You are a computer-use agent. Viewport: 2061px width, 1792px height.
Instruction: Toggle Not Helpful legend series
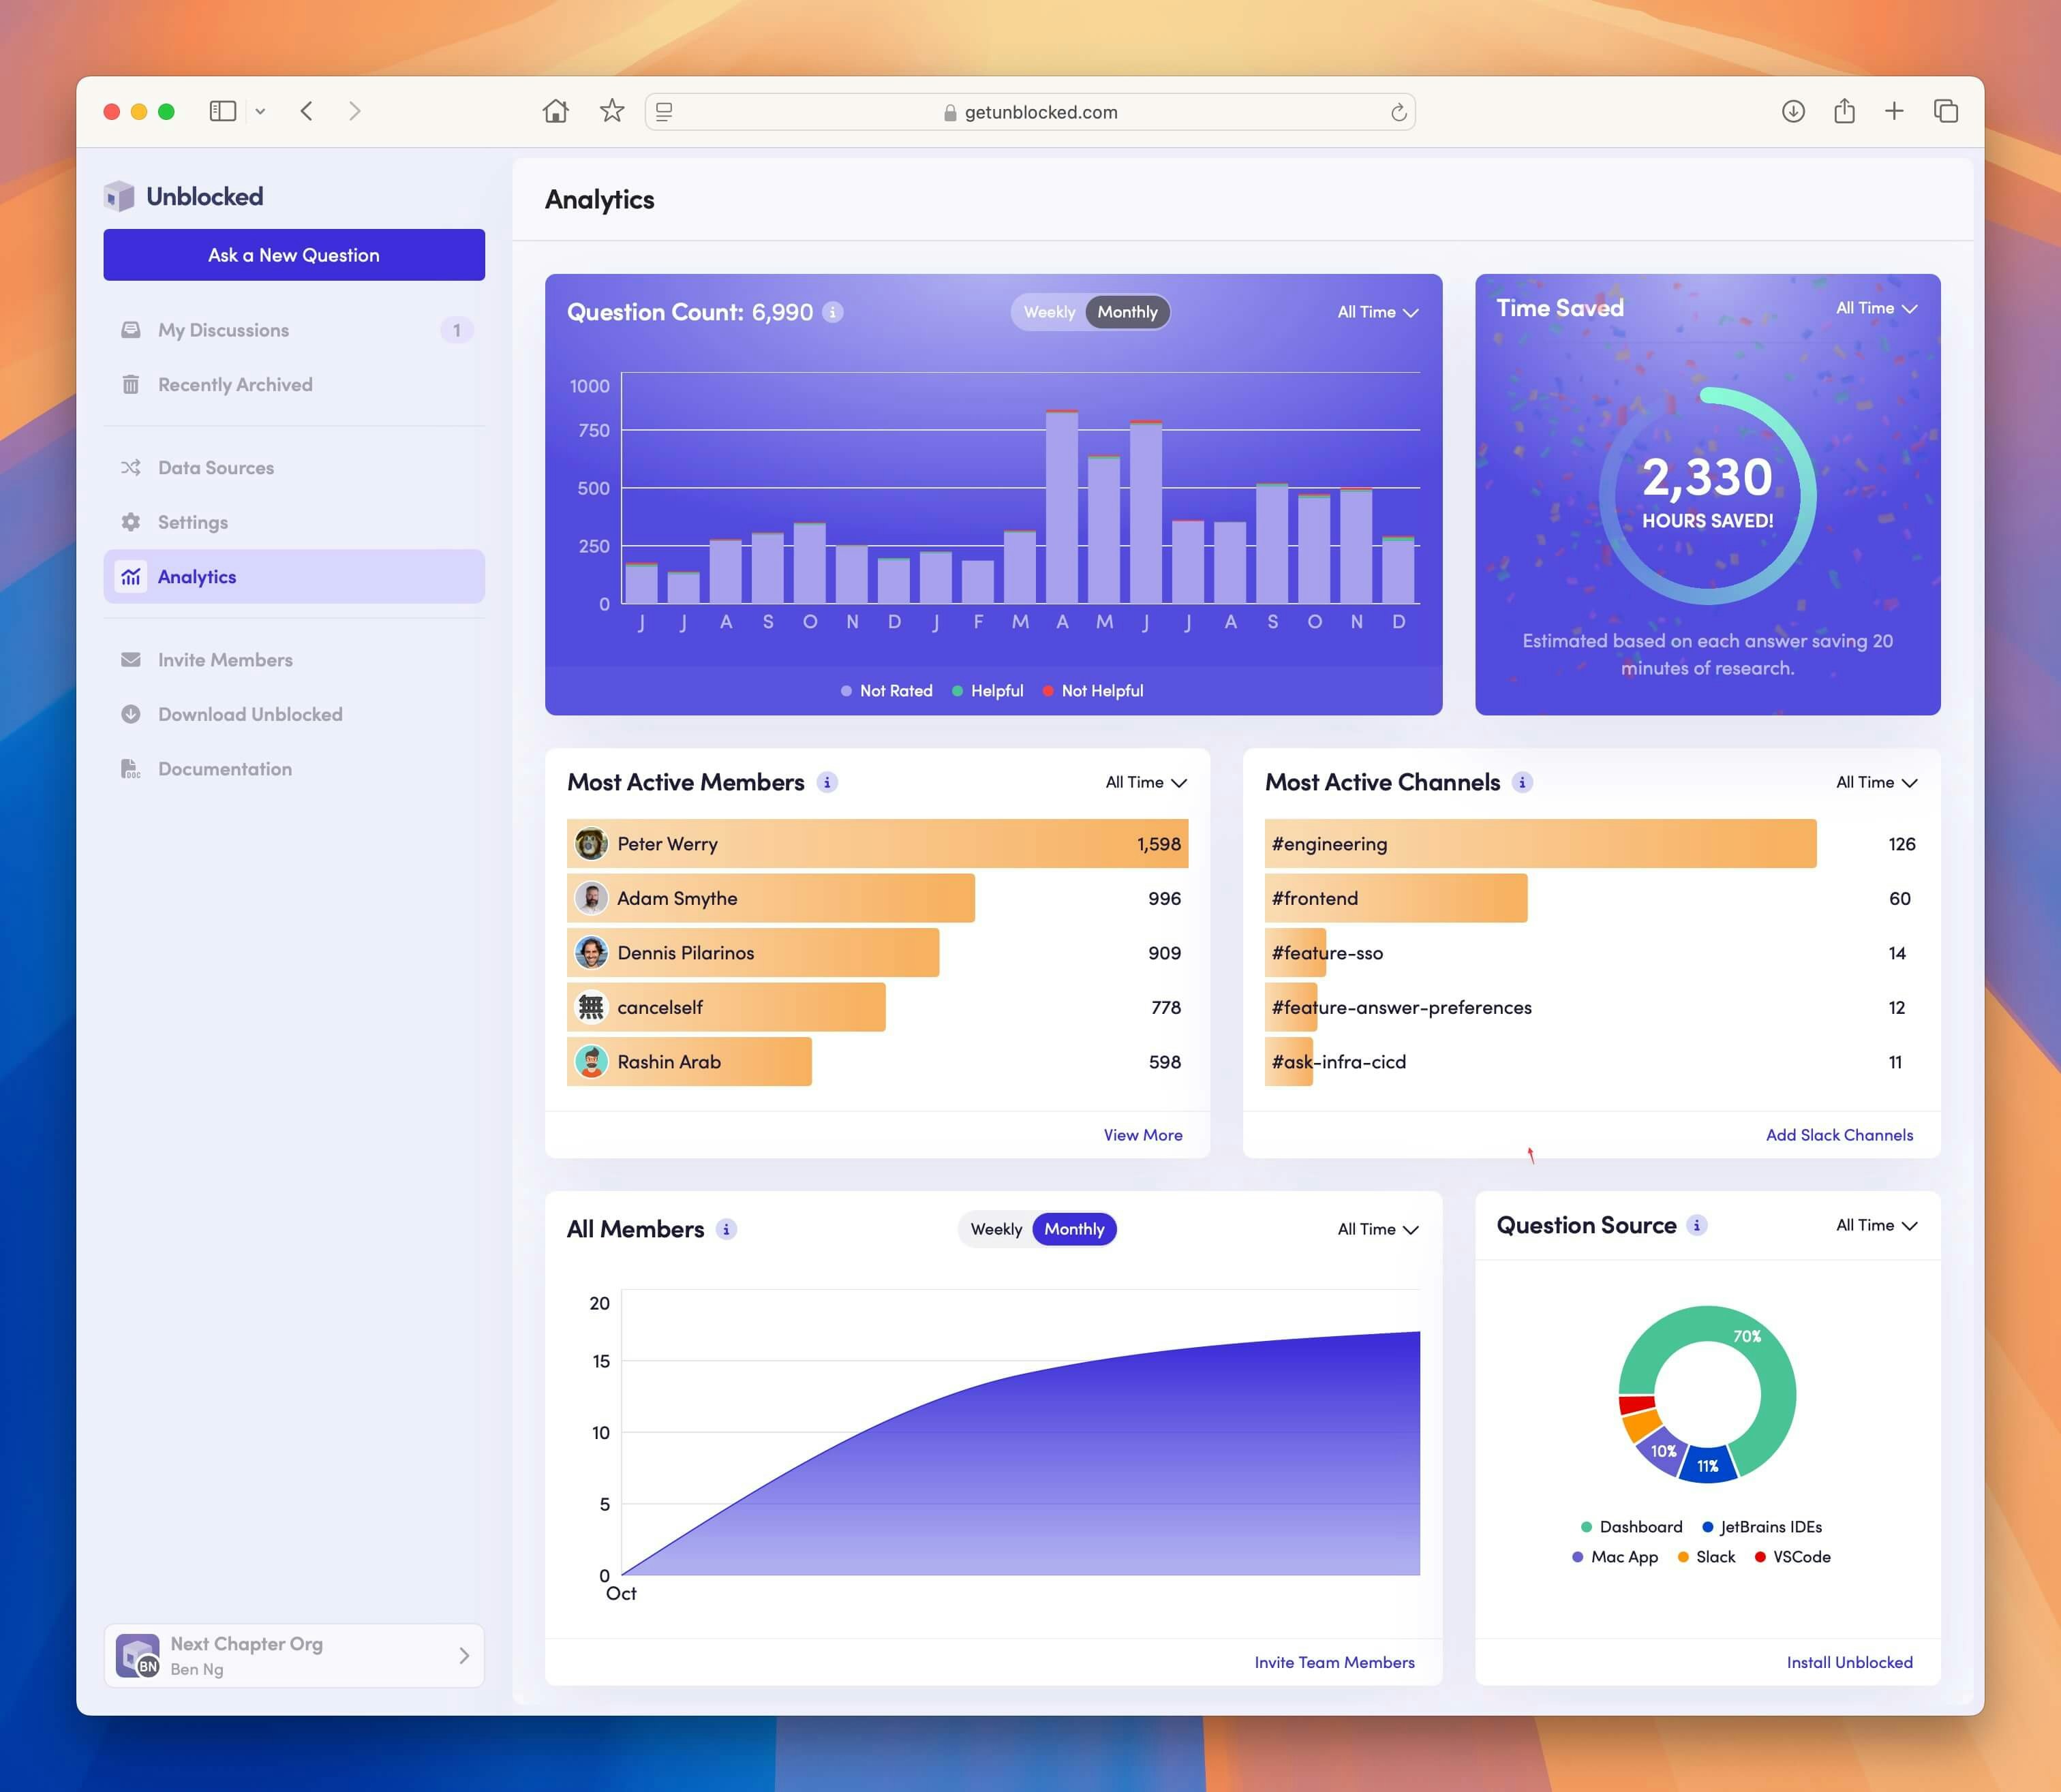[1093, 691]
